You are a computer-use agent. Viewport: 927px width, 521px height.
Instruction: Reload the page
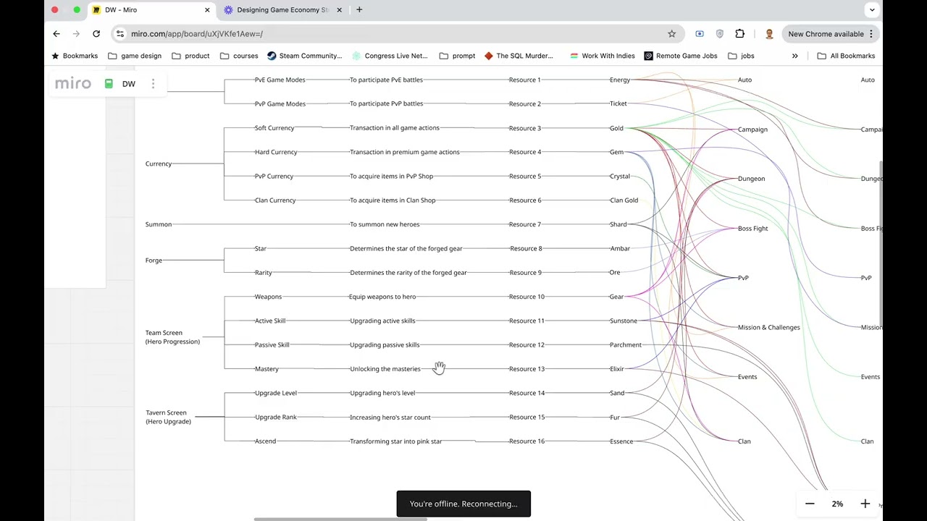tap(96, 34)
